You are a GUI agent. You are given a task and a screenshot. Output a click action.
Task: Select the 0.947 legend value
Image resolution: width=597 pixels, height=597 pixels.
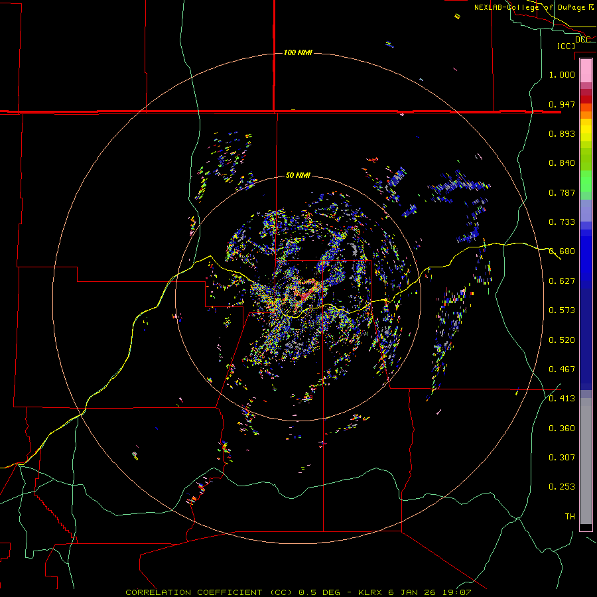click(562, 104)
